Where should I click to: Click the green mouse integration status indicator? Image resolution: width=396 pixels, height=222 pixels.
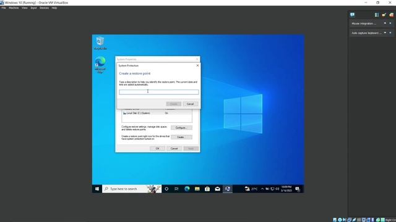[x=378, y=220]
